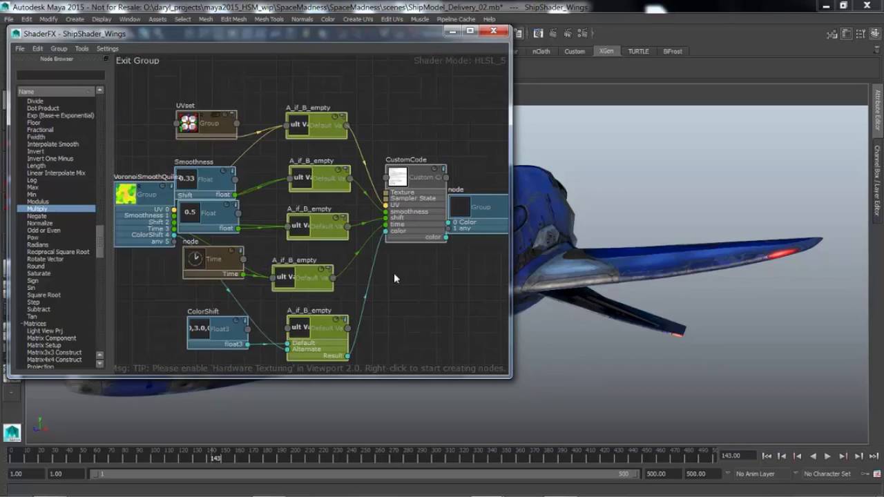Click the Maya home icon at lower left
Image resolution: width=884 pixels, height=497 pixels.
tap(12, 433)
